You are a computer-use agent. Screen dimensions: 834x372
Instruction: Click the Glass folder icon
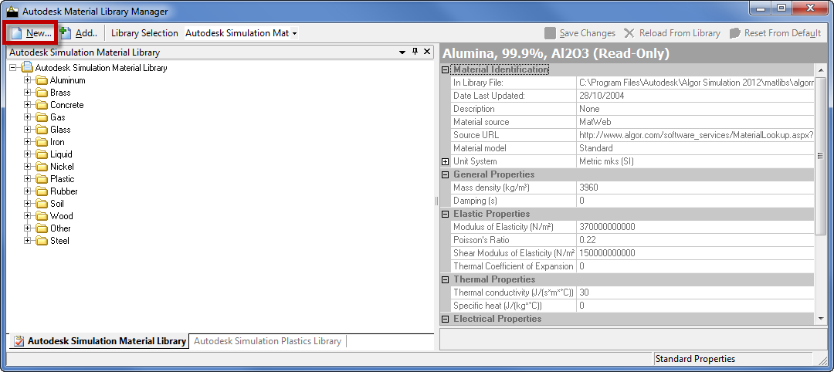pos(42,130)
